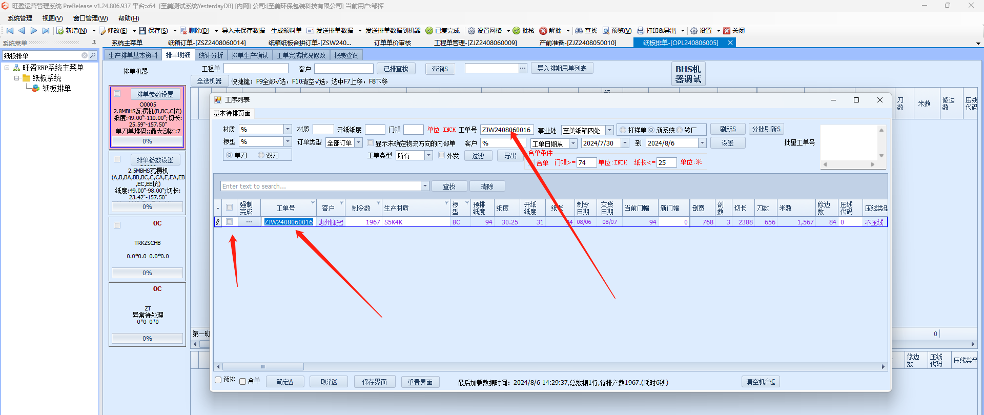Open the 材质 % dropdown
Screen dimensions: 984x415
point(288,129)
